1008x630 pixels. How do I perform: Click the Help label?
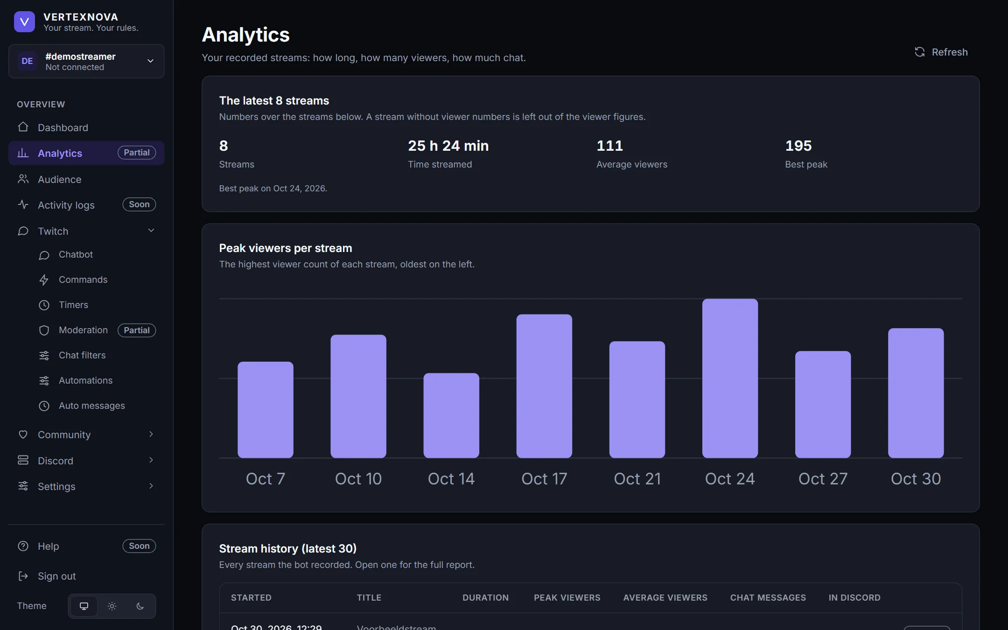pos(48,546)
